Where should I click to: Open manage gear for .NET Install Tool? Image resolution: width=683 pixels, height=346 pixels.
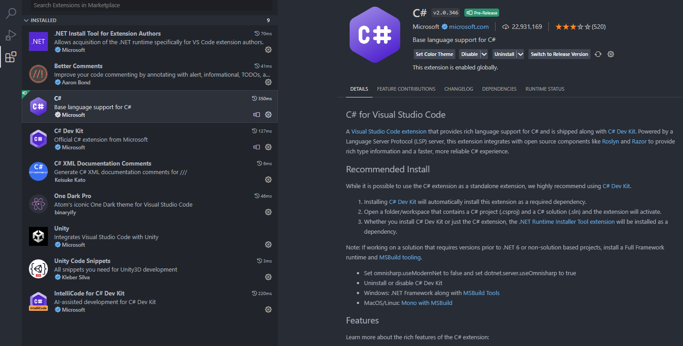click(x=268, y=50)
